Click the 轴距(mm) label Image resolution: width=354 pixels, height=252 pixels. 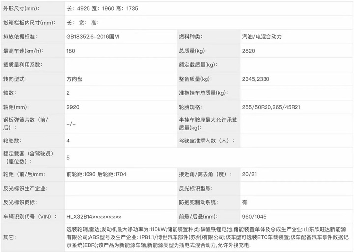(16, 107)
